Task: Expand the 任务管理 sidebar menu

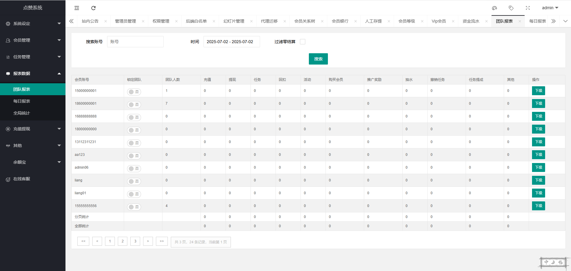Action: click(59, 57)
